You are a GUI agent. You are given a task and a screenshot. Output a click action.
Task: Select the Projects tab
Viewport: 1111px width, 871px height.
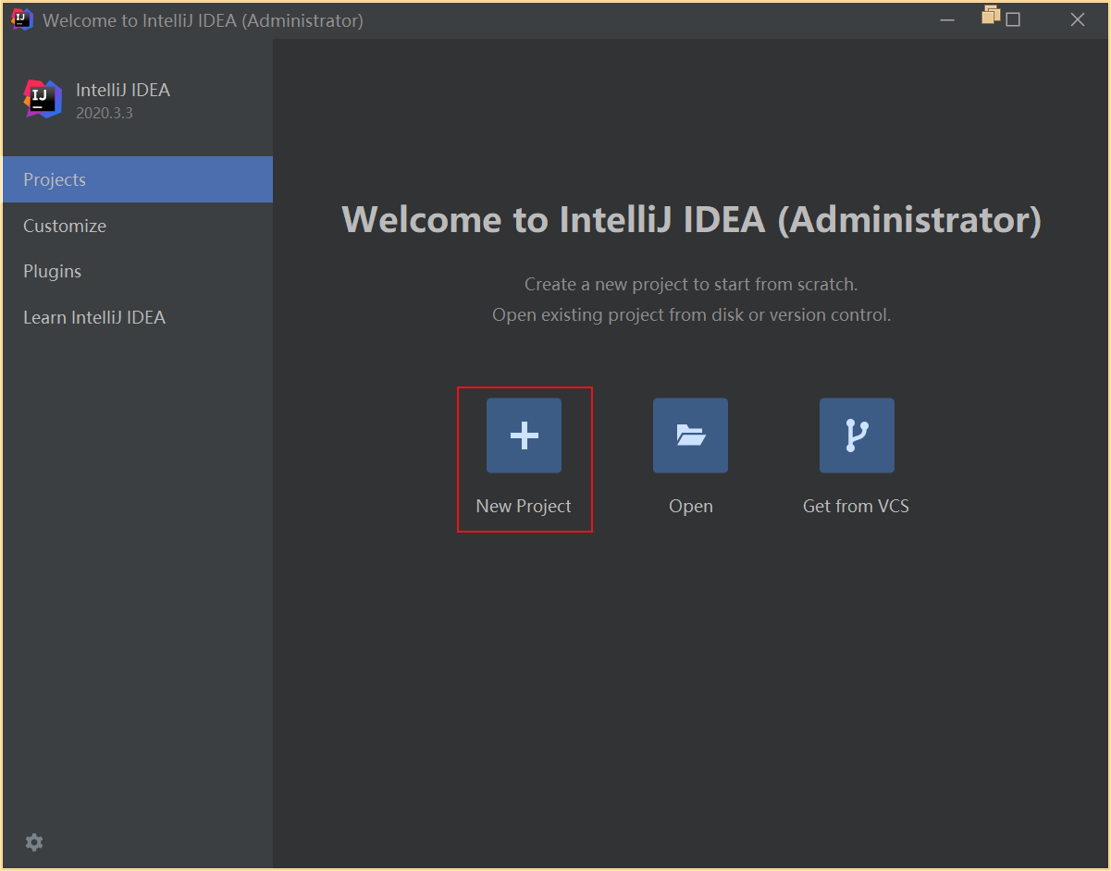point(137,179)
